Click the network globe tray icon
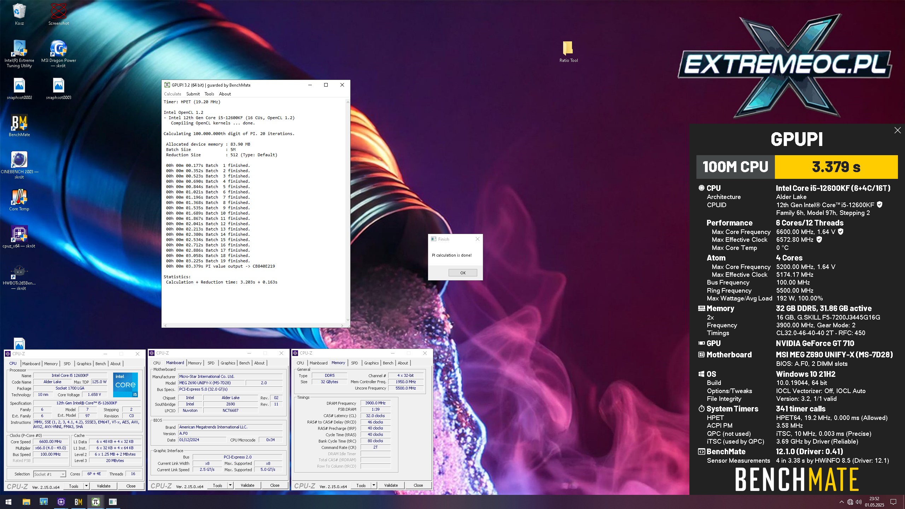The width and height of the screenshot is (905, 509). [850, 502]
